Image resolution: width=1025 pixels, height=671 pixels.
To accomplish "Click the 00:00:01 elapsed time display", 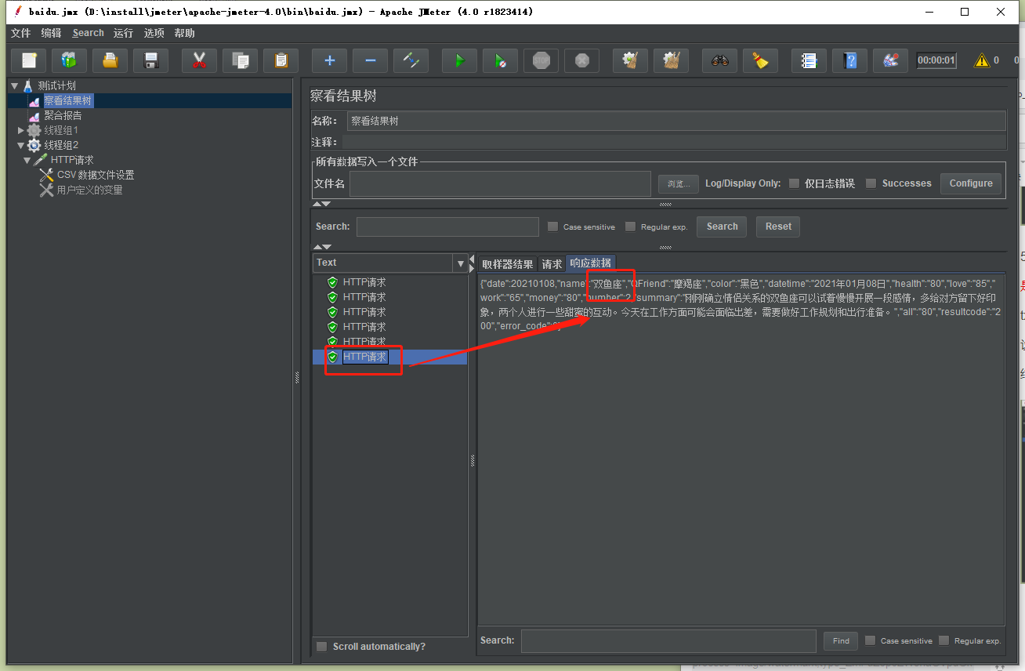I will pyautogui.click(x=936, y=60).
